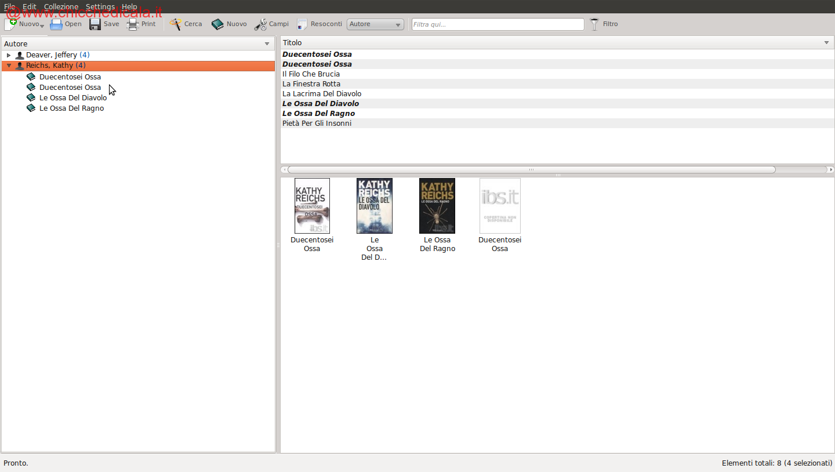This screenshot has height=472, width=835.
Task: Open the Resoconti reports tool
Action: coord(302,24)
